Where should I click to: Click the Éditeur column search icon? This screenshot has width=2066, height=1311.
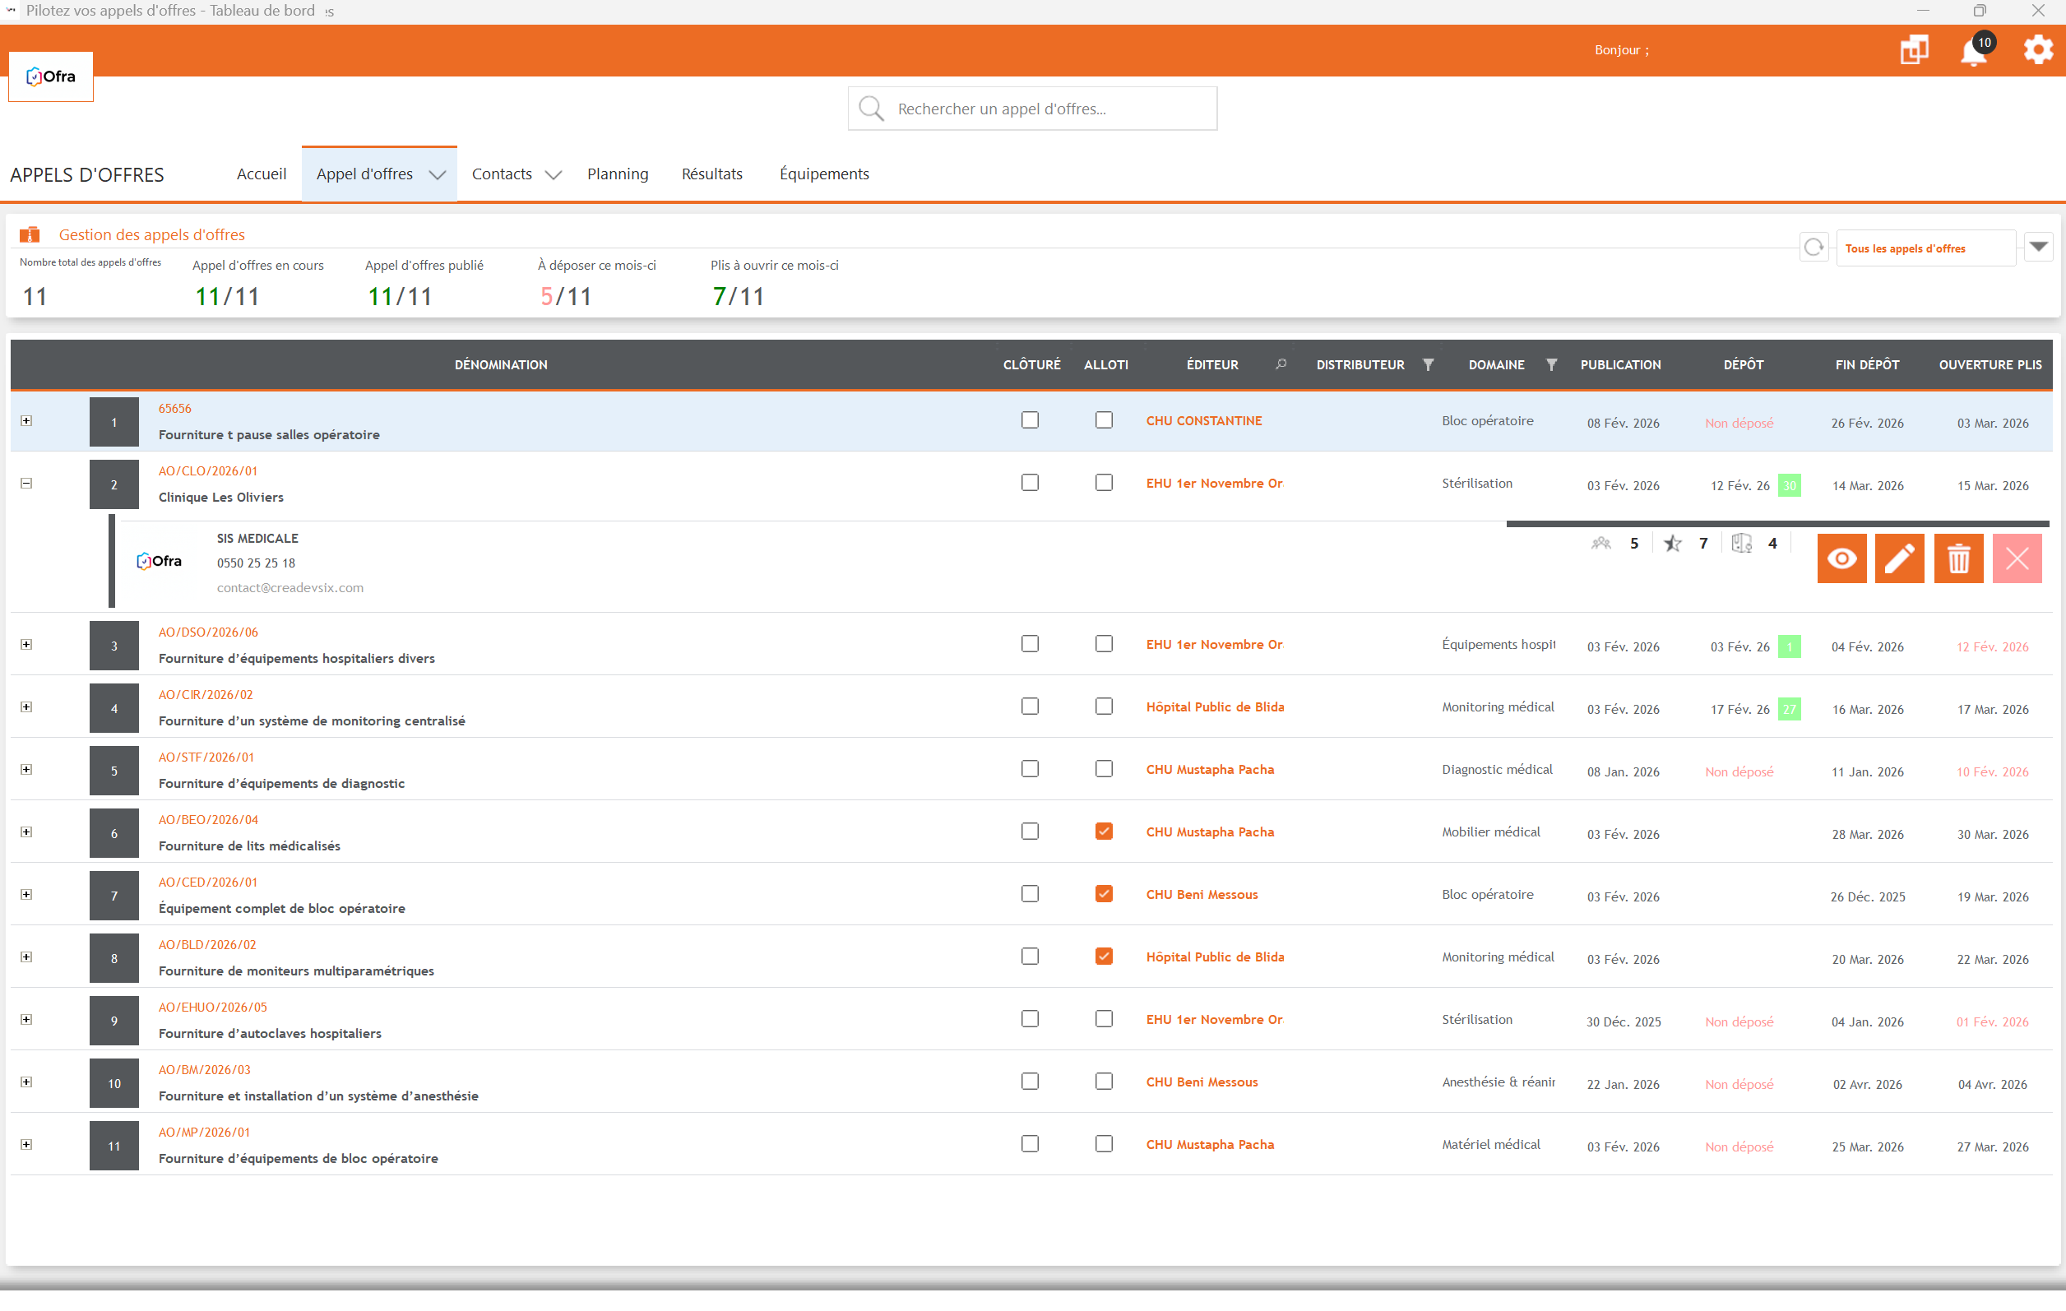click(x=1280, y=364)
